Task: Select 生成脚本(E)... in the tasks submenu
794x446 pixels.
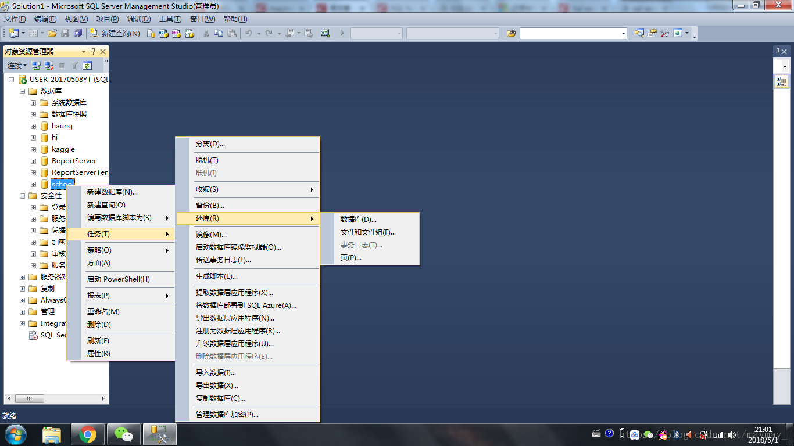Action: coord(248,276)
